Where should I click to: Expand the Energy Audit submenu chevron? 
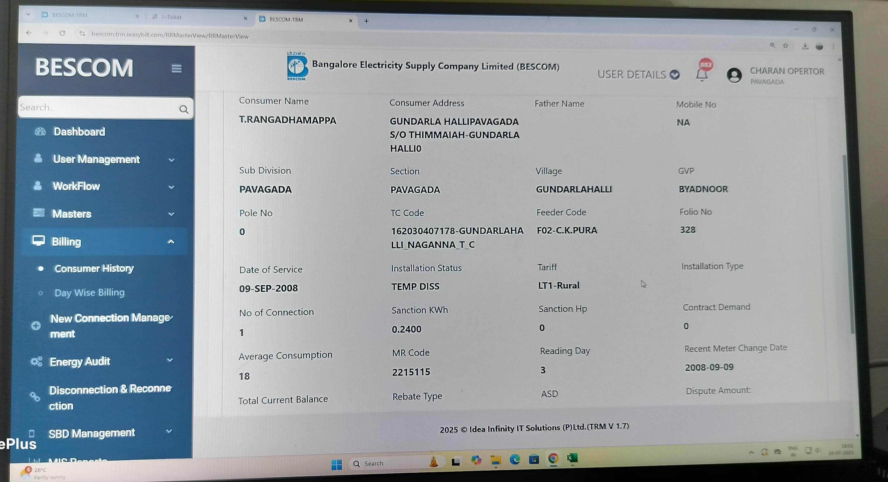point(170,360)
